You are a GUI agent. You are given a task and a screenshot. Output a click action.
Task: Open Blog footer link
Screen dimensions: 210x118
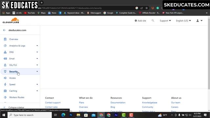[x=113, y=107]
